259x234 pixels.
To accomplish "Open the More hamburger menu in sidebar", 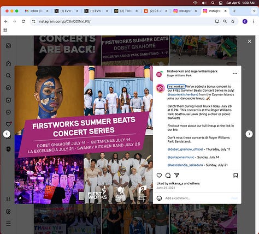I will tap(8, 224).
